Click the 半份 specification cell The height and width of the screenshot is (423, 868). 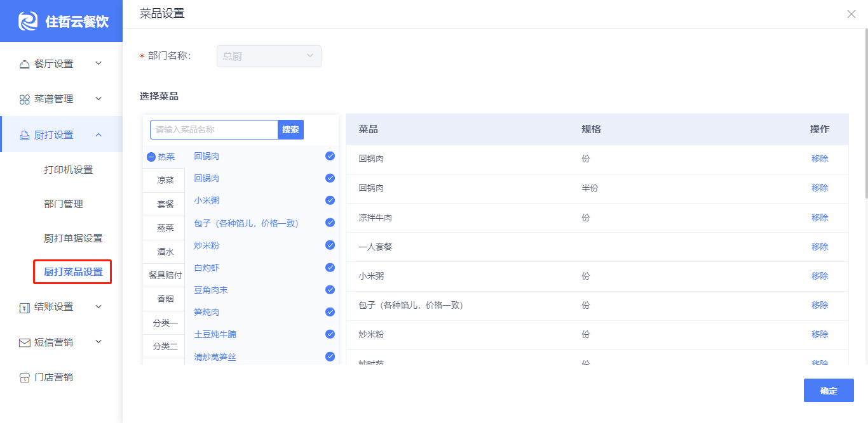(590, 188)
